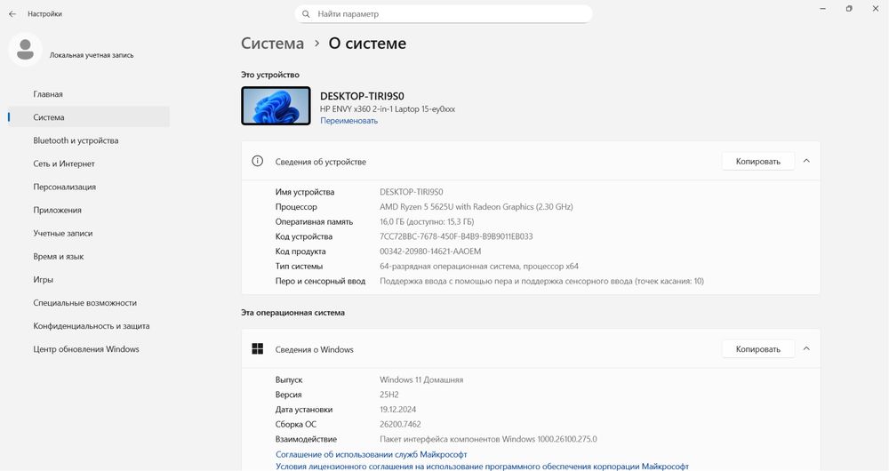Screen dimensions: 889x471
Task: Click product code 00342-20980-14621-AAOEM
Action: (x=430, y=251)
